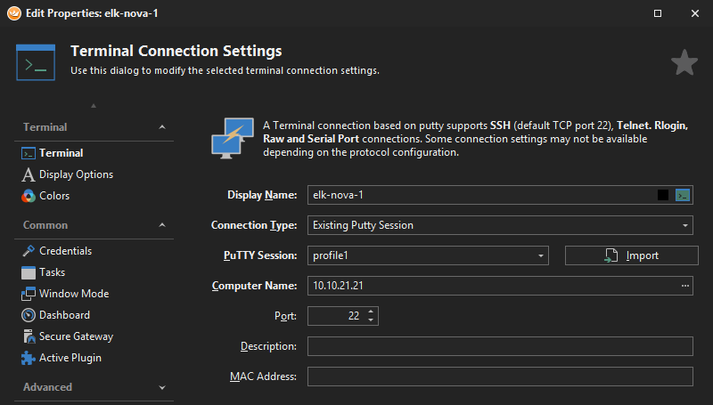Increase the Port number with up arrow
Viewport: 713px width, 405px height.
click(x=371, y=312)
